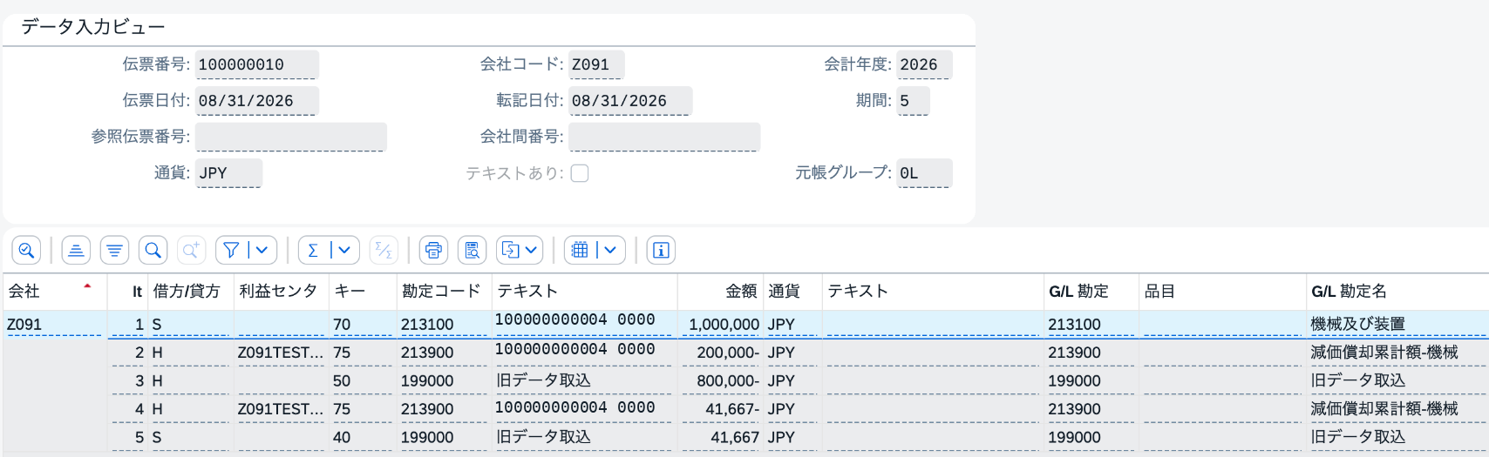Click the 利益センタ column header
This screenshot has height=457, width=1489.
pyautogui.click(x=281, y=292)
